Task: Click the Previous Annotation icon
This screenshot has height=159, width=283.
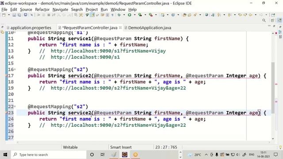Action: tap(229, 15)
